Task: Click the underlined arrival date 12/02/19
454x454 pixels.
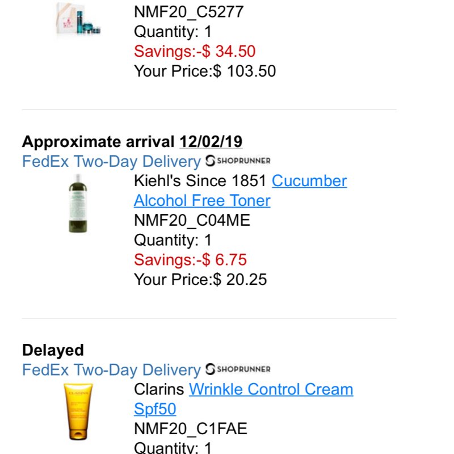Action: click(211, 141)
